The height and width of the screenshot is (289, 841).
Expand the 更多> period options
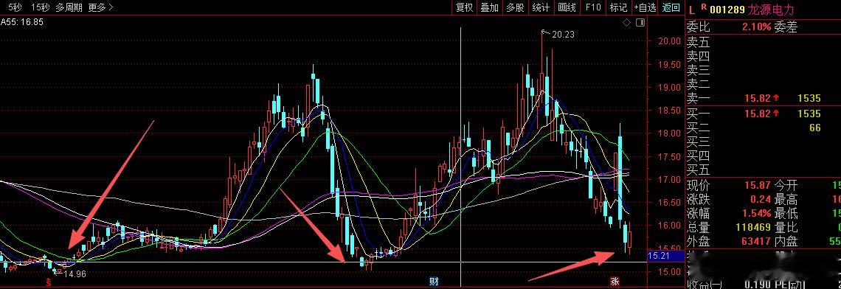101,7
